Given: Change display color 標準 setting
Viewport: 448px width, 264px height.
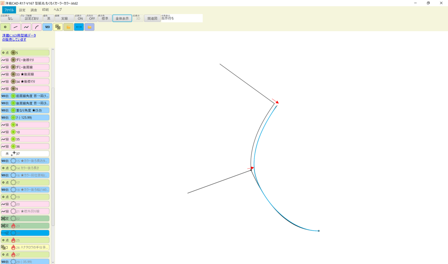Looking at the screenshot, I should (x=105, y=18).
